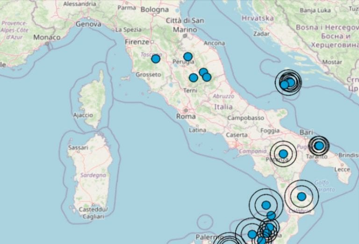Select the Bologna label on the map
359x244 pixels.
(x=154, y=9)
